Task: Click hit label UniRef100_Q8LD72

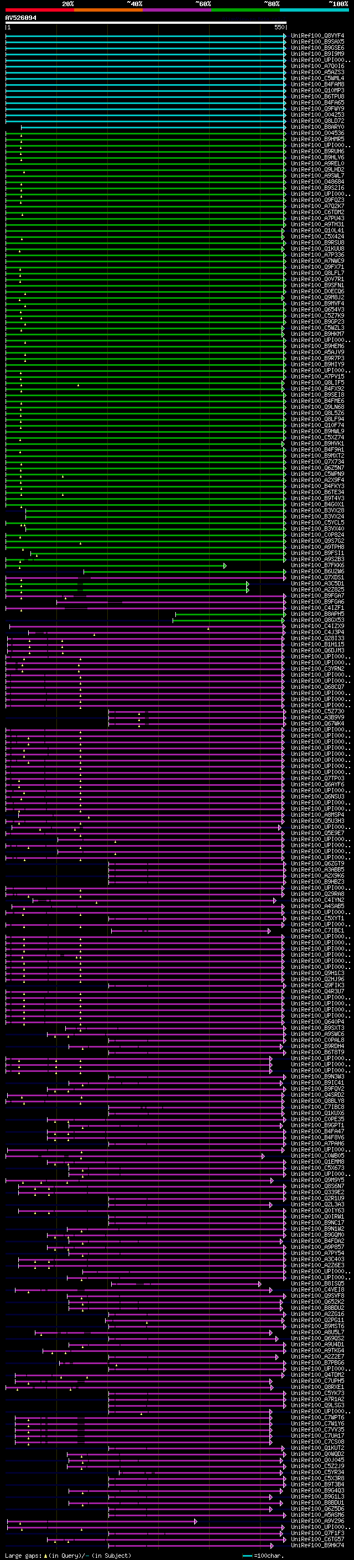Action: 317,121
